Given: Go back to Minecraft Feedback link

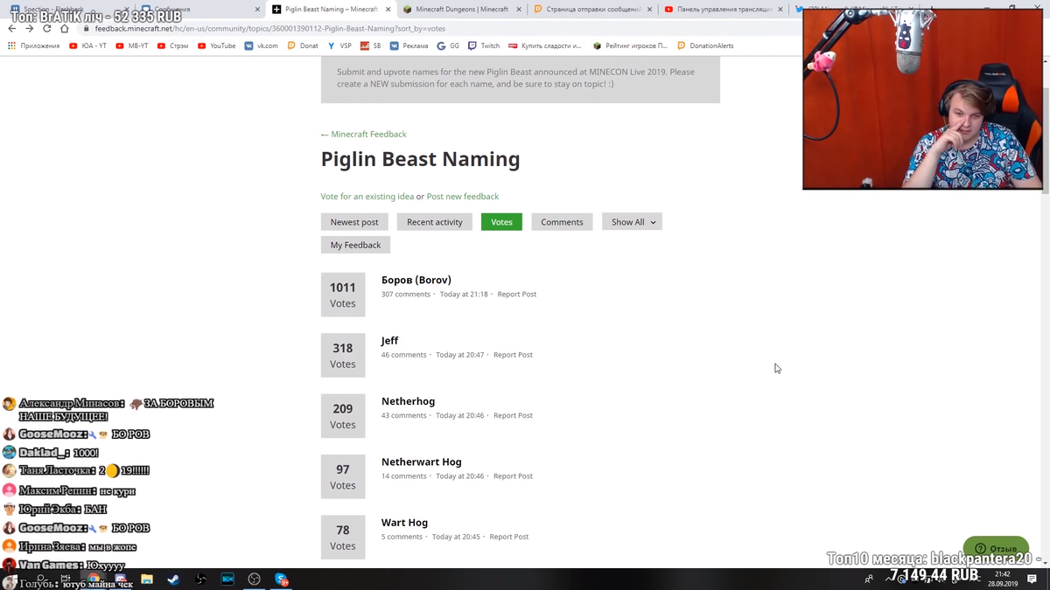Looking at the screenshot, I should (363, 134).
